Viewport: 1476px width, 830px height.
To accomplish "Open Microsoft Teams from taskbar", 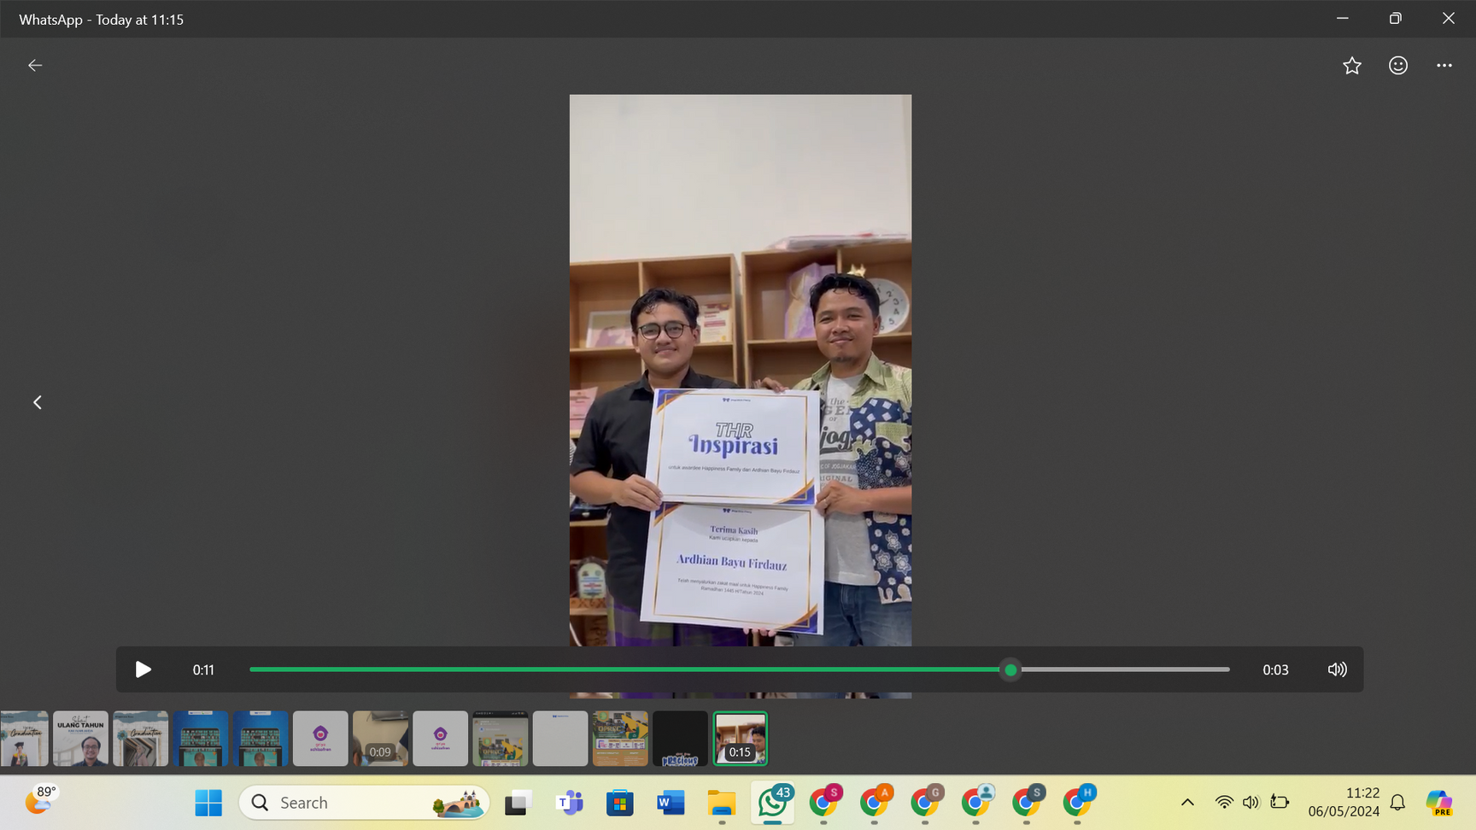I will pos(569,803).
